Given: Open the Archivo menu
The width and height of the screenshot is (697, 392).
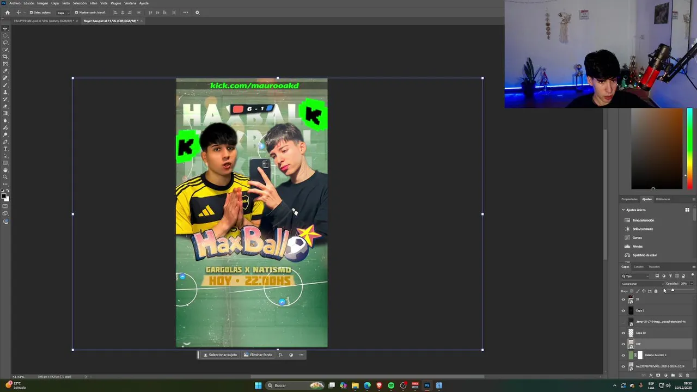Looking at the screenshot, I should click(15, 3).
